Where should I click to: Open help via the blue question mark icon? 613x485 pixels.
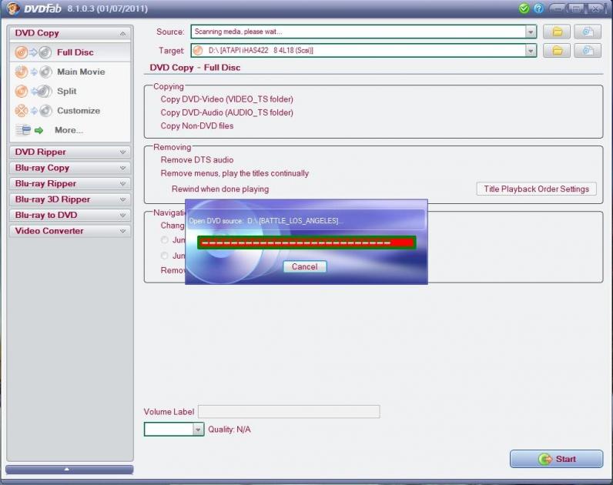(538, 8)
